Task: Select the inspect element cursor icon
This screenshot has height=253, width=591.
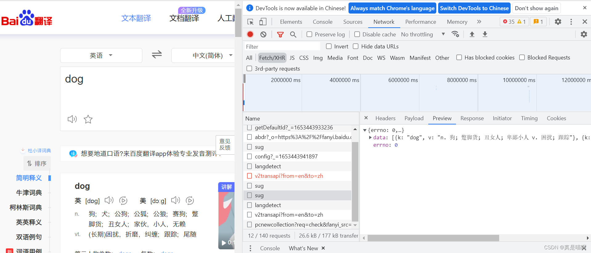Action: pos(250,22)
